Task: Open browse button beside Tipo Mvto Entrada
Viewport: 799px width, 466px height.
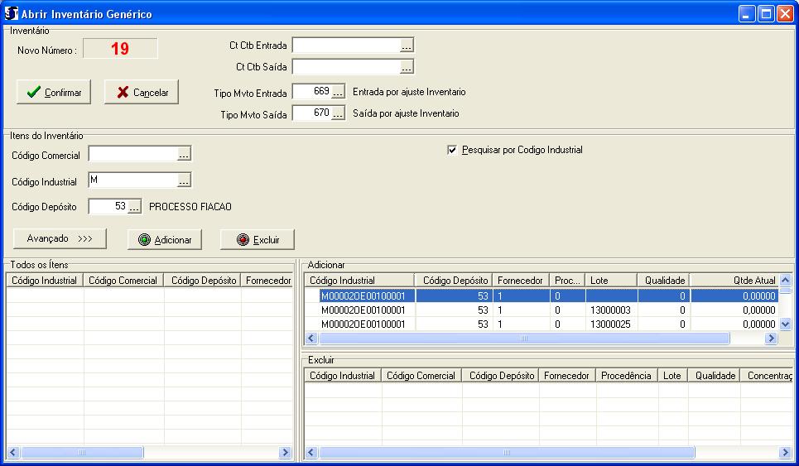Action: point(338,93)
